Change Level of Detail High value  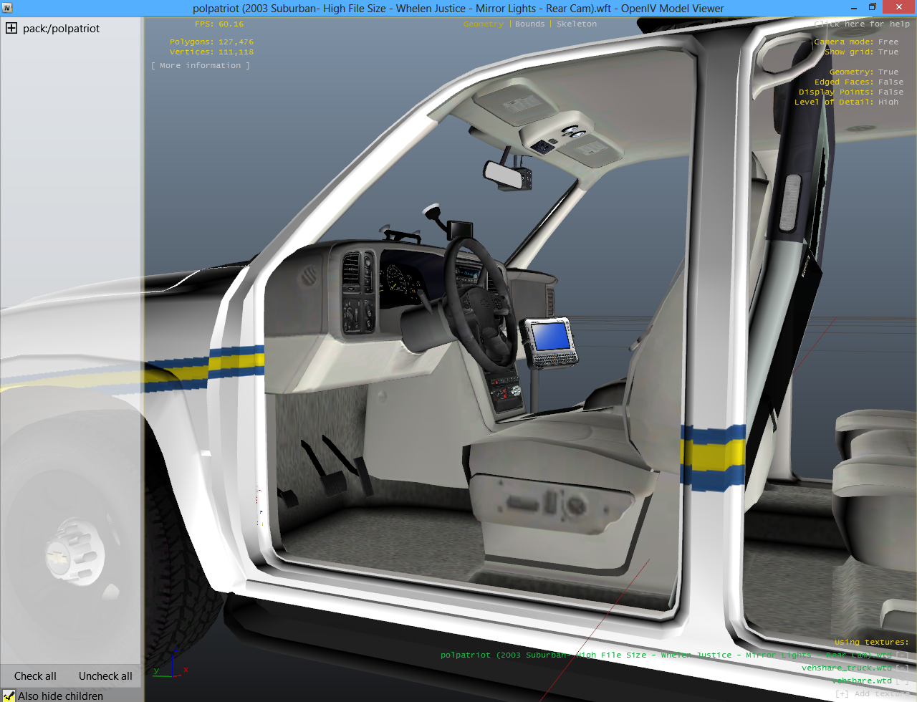tap(888, 102)
